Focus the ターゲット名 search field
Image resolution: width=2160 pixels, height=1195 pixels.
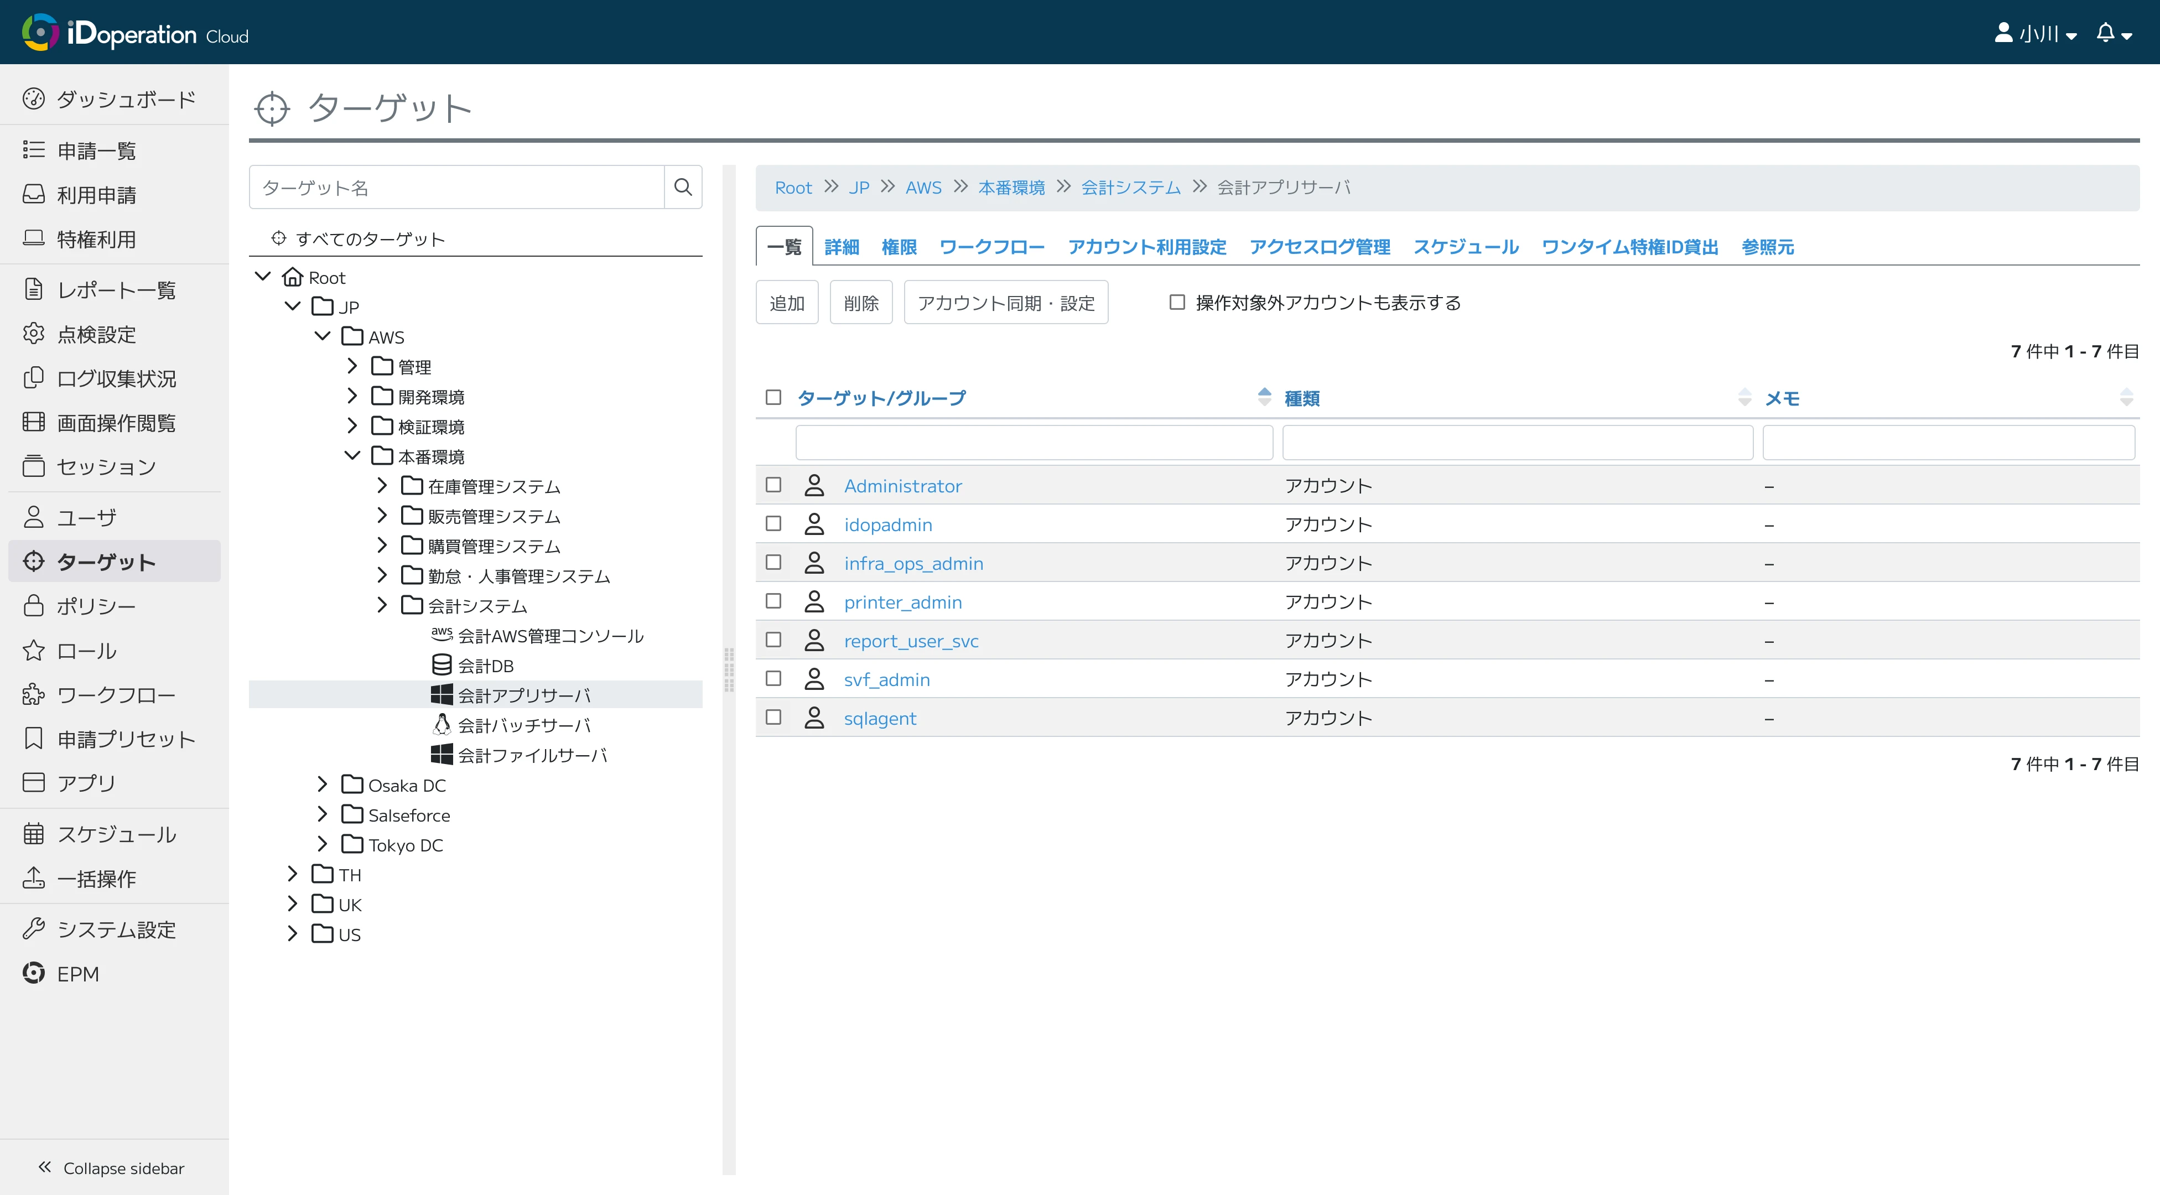[x=457, y=187]
